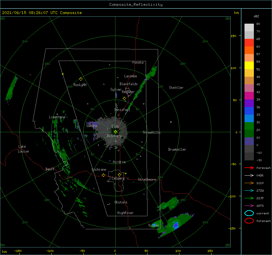Click the white plus marker east of ThreeHills
The width and height of the screenshot is (272, 255).
pos(171,122)
